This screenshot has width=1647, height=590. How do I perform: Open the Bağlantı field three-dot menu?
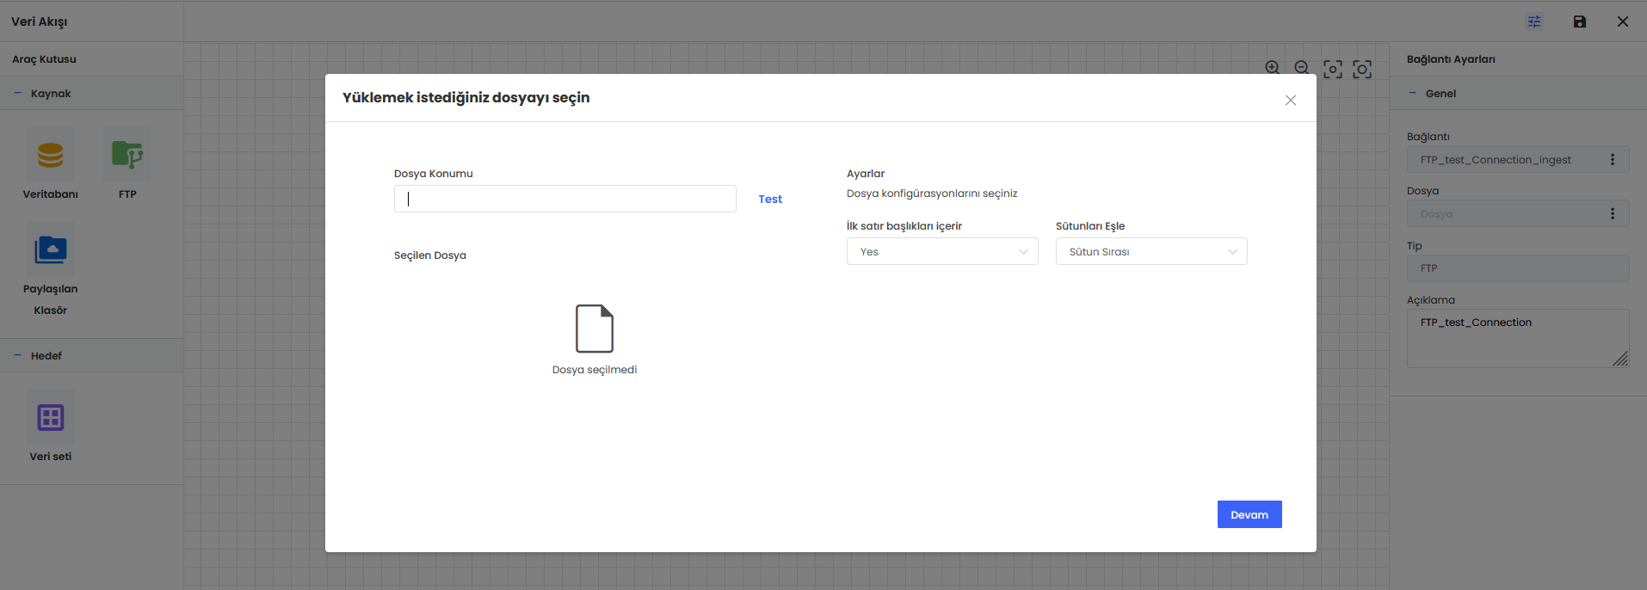[x=1612, y=160]
